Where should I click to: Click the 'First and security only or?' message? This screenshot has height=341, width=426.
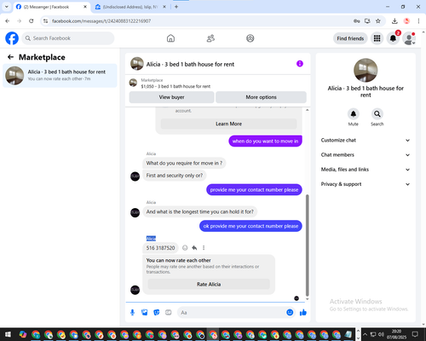coord(175,176)
